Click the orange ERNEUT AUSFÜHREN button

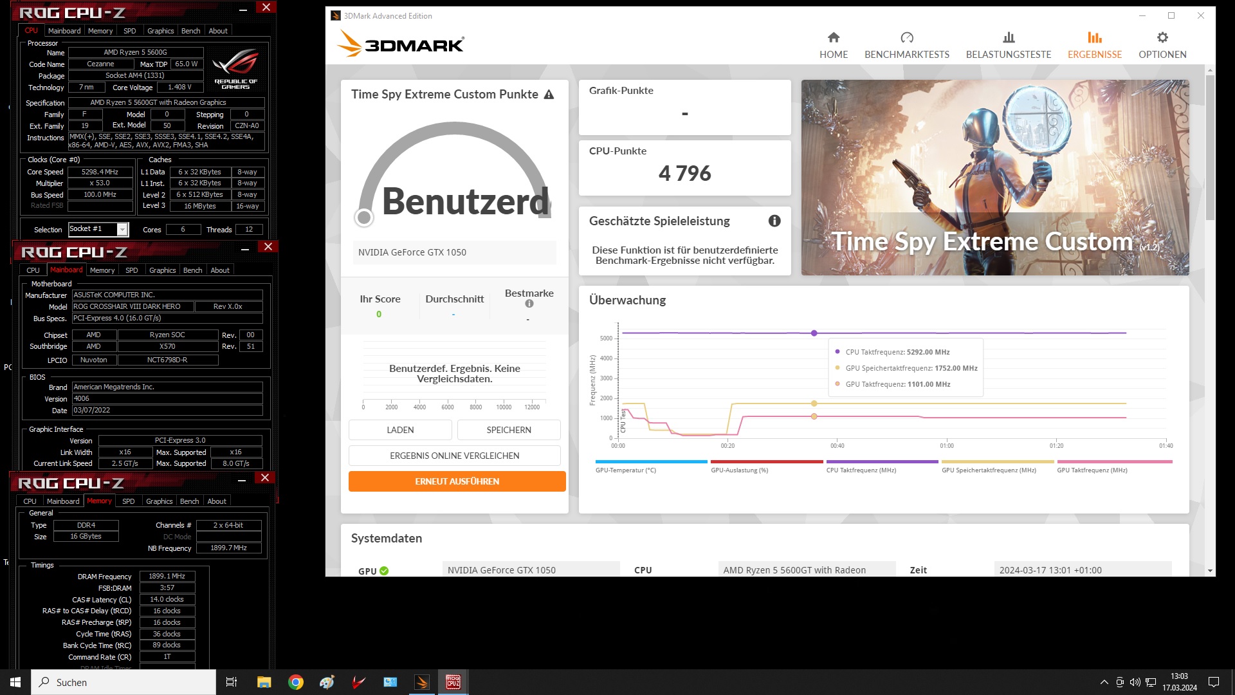[457, 481]
